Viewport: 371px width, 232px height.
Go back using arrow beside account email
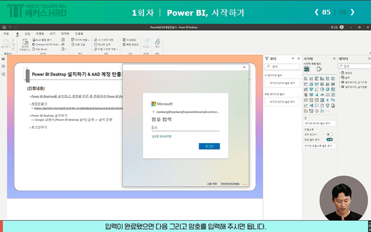[x=153, y=112]
